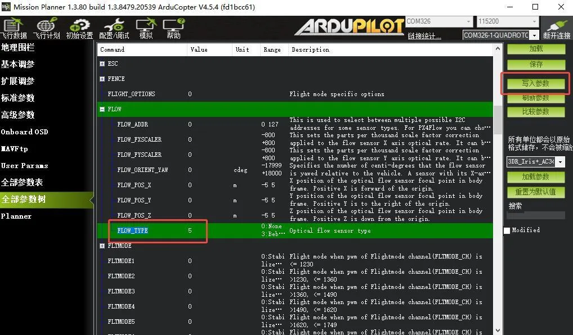Select the FLOW_ORIENT_YAW parameter row
573x335 pixels.
coord(296,170)
